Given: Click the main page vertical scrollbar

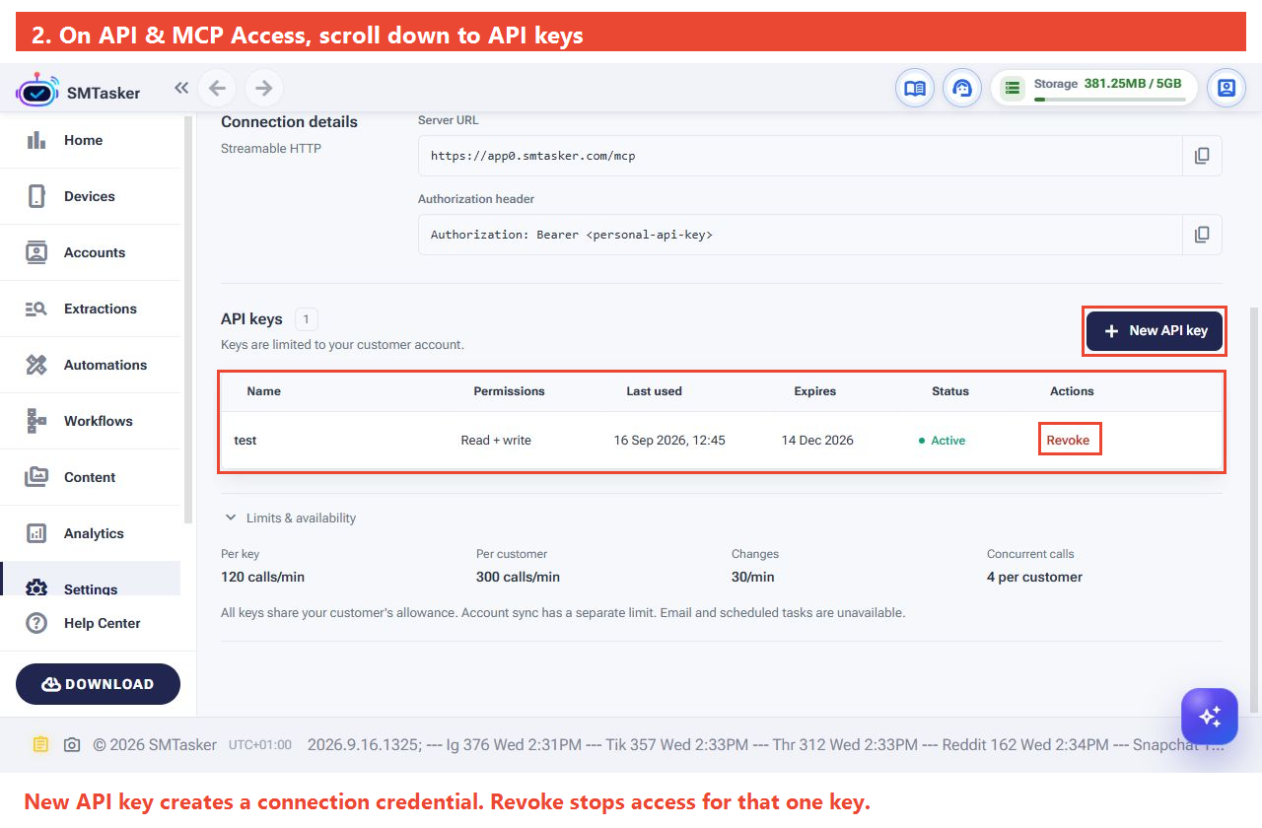Looking at the screenshot, I should (1254, 509).
